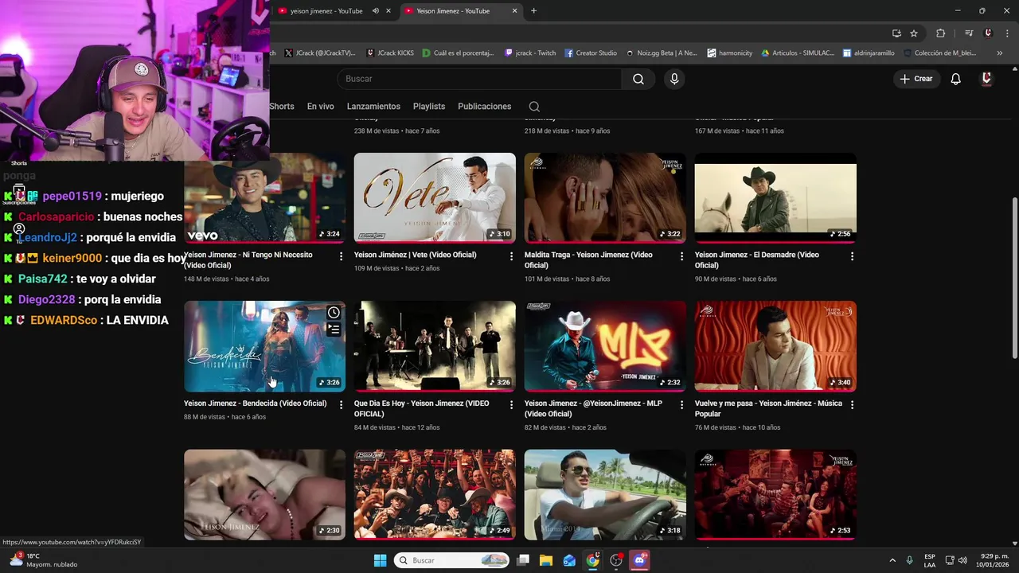Viewport: 1019px width, 573px height.
Task: Bookmark this page with the star icon
Action: click(x=914, y=33)
